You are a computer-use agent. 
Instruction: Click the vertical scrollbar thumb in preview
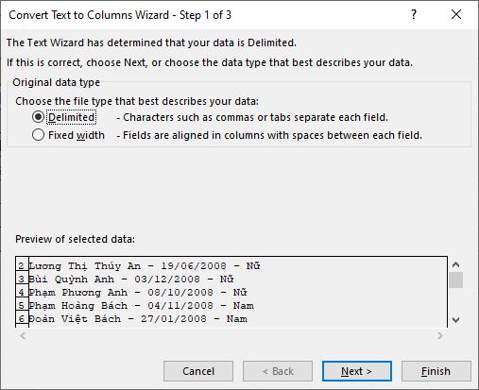pos(455,280)
